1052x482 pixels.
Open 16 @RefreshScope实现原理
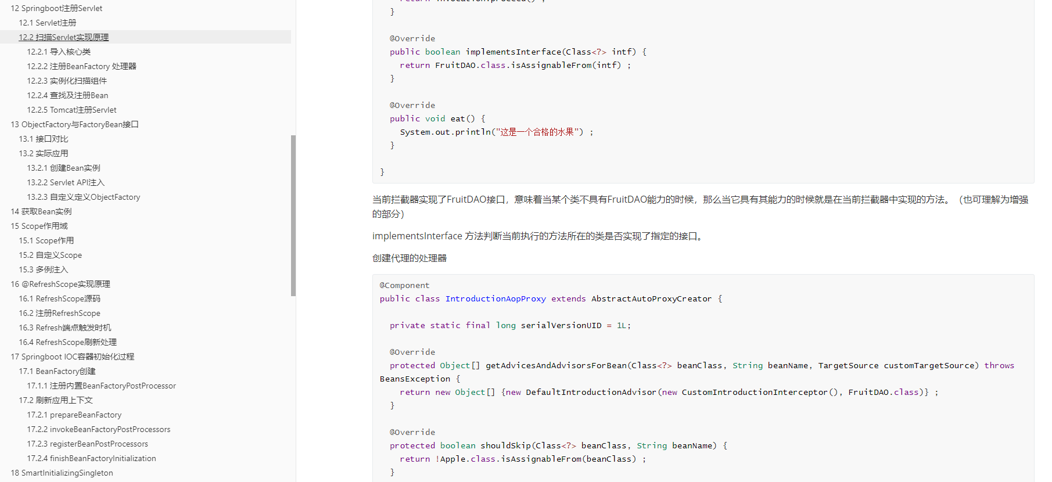coord(60,284)
